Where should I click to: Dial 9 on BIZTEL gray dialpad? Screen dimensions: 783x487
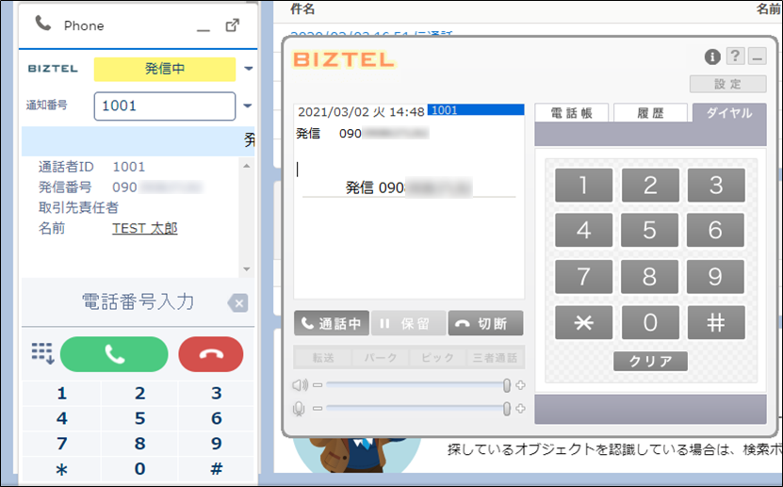coord(715,276)
